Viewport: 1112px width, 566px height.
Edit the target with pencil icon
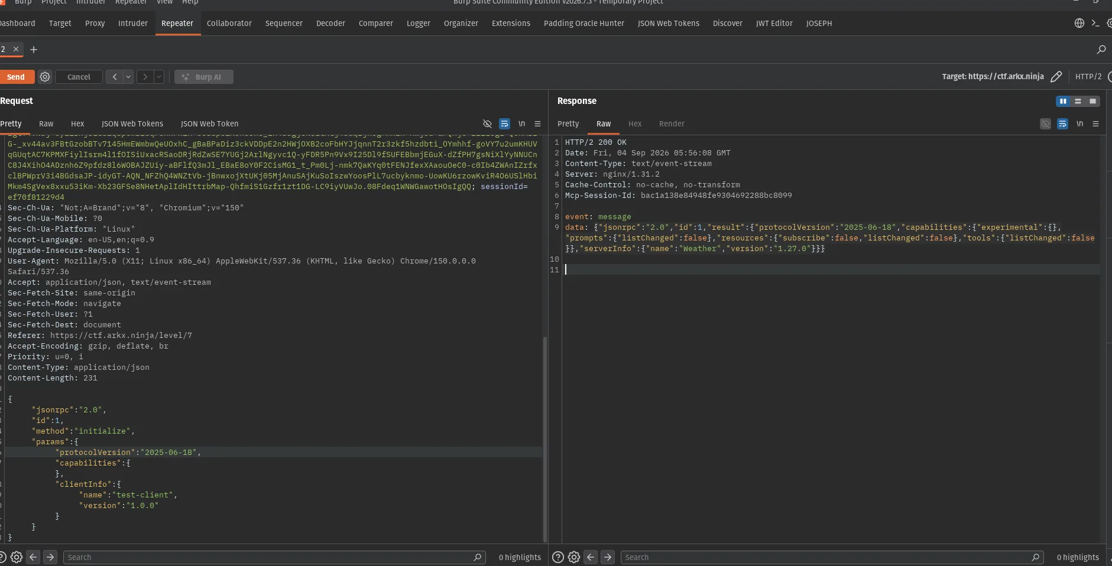[x=1056, y=76]
